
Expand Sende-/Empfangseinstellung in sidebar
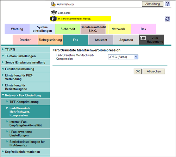point(25,62)
